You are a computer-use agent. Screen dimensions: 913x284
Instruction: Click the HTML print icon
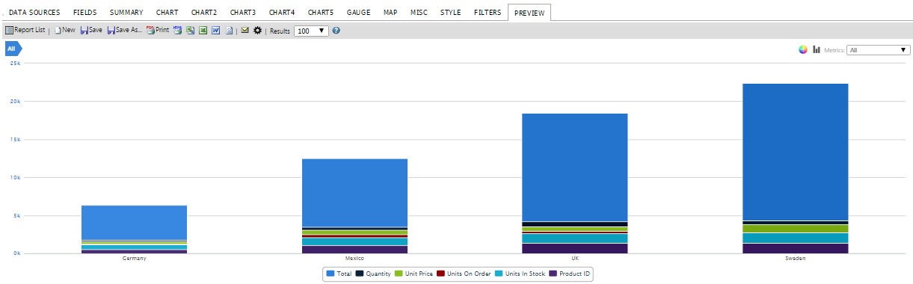tap(177, 30)
